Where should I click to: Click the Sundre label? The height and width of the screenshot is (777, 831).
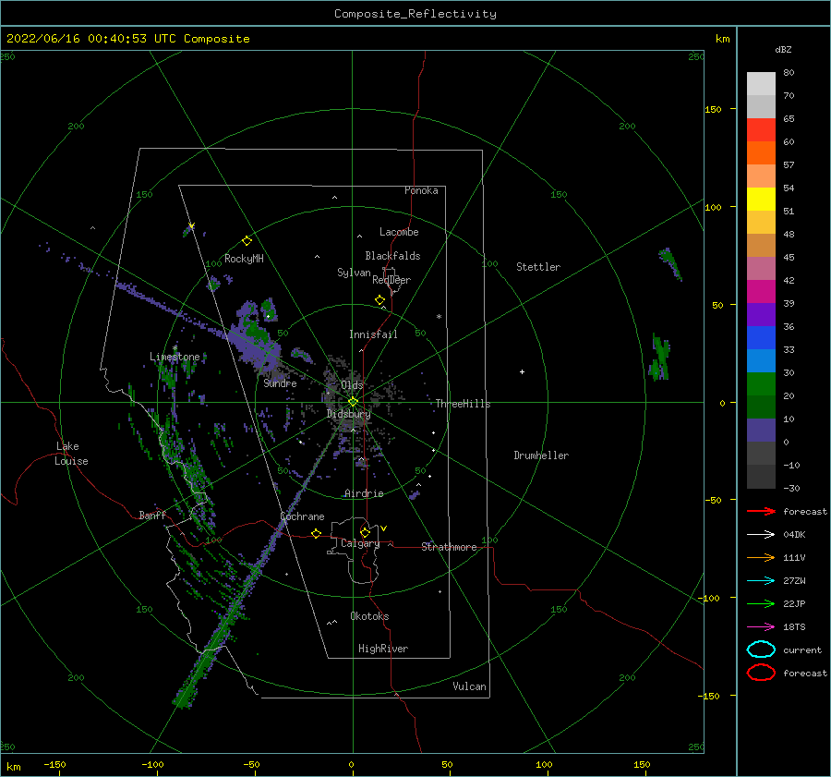280,382
